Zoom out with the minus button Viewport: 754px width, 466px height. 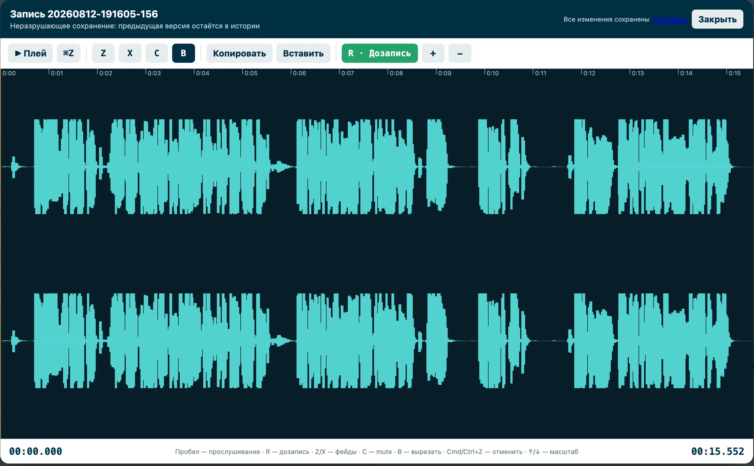(x=460, y=53)
